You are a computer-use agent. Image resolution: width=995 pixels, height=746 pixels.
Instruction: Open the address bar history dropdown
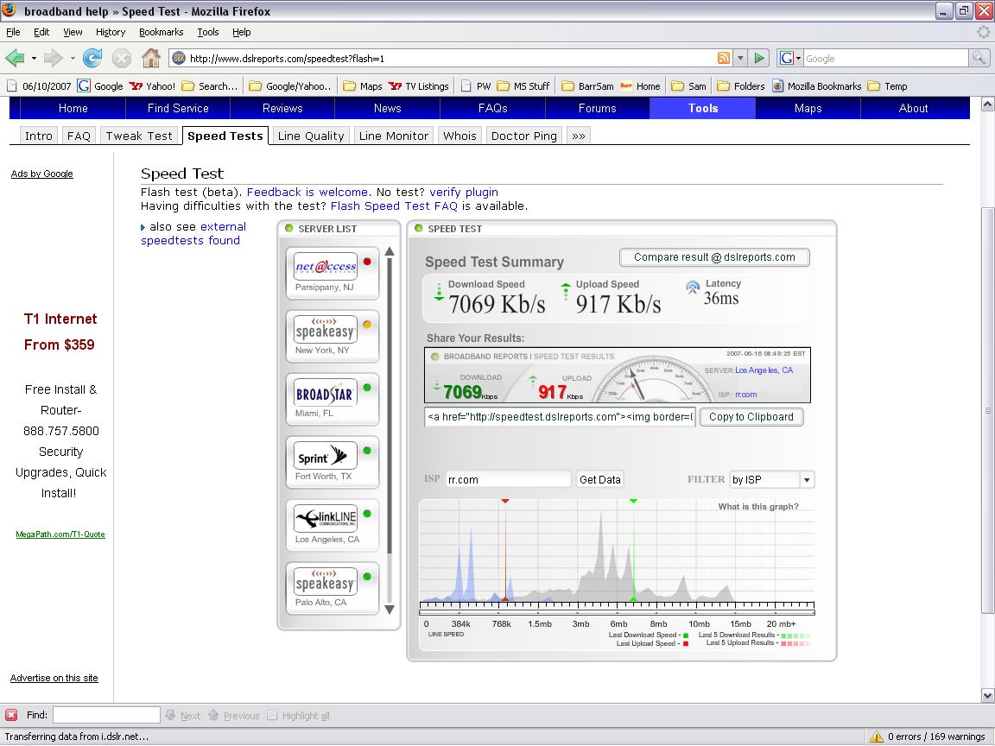coord(740,59)
